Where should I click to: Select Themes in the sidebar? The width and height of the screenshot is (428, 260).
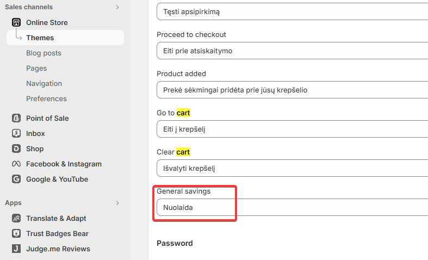[40, 38]
